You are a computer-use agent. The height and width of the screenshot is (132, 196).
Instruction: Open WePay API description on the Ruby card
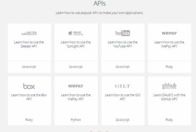tap(169, 44)
